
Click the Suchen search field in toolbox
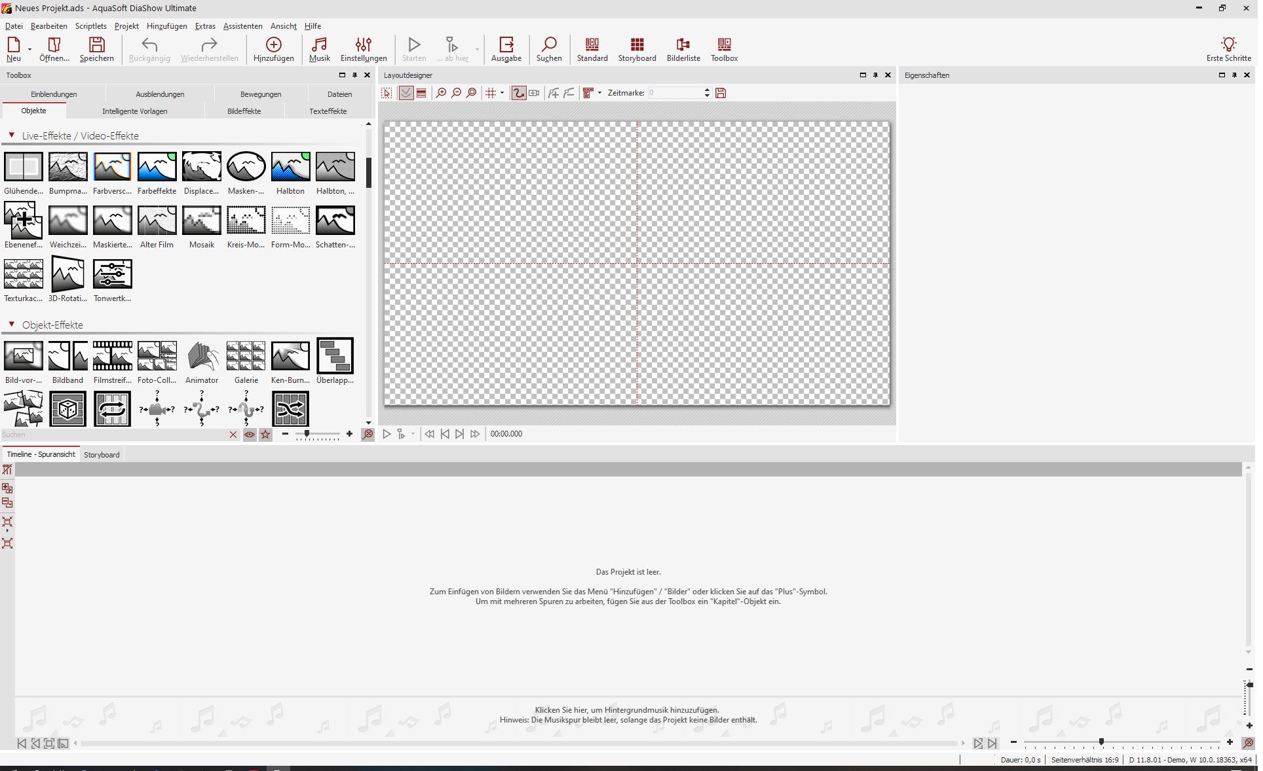coord(111,435)
